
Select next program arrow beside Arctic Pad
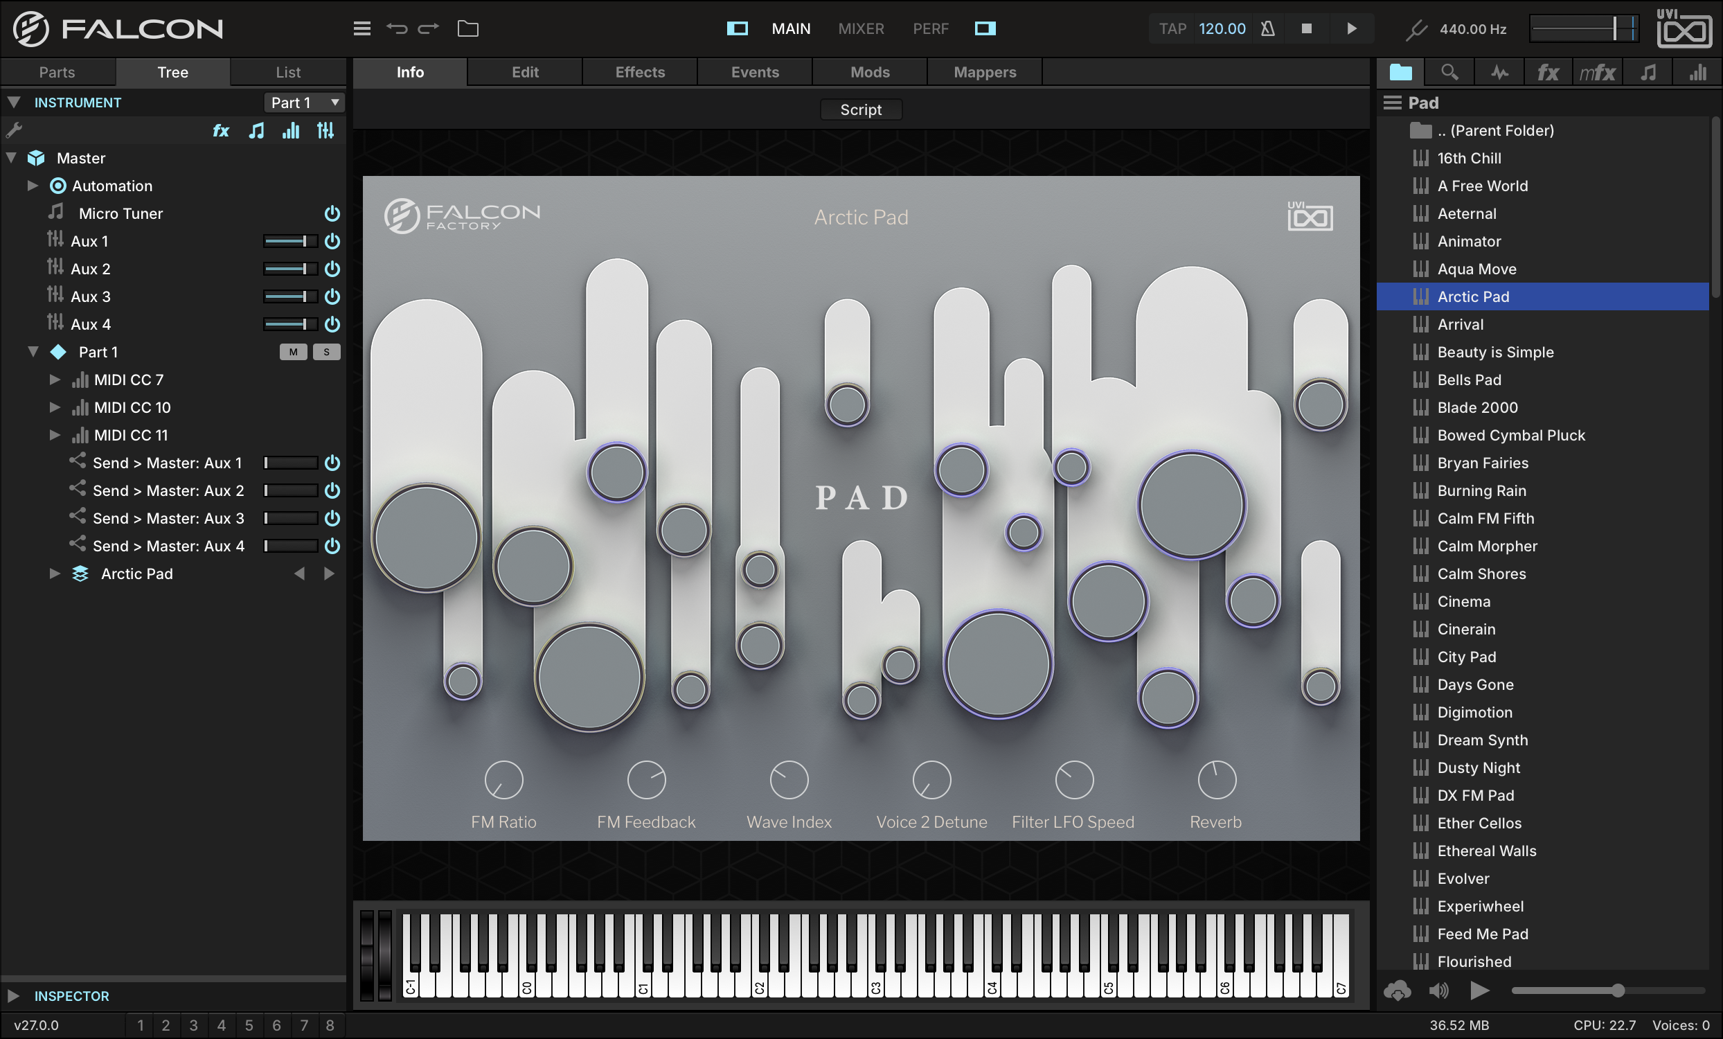point(329,574)
